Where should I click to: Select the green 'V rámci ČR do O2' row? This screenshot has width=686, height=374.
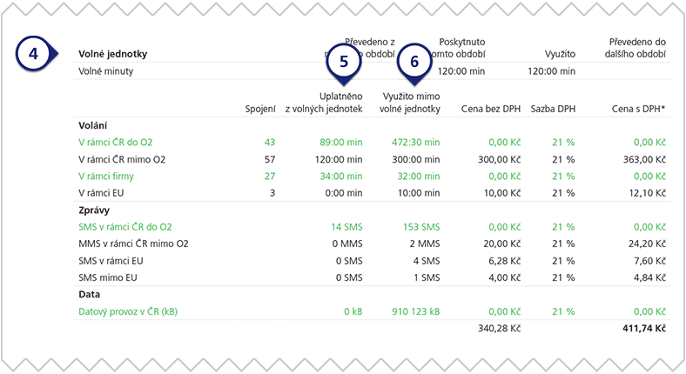[x=116, y=142]
